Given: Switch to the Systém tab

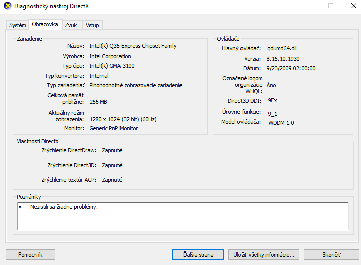Looking at the screenshot, I should point(17,25).
